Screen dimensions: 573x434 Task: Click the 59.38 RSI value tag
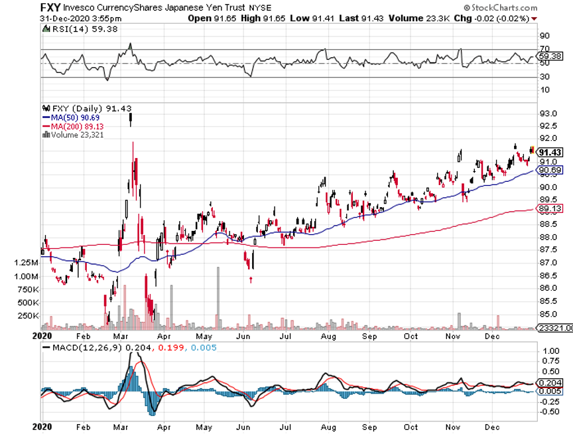[x=550, y=56]
